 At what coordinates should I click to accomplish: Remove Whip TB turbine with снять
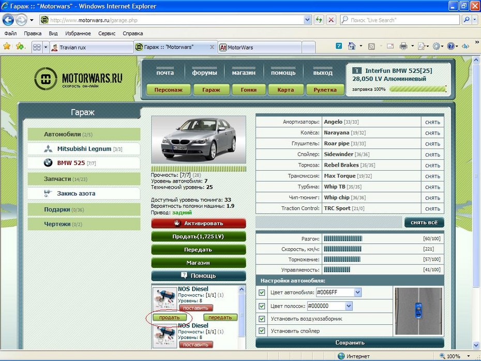click(x=432, y=187)
